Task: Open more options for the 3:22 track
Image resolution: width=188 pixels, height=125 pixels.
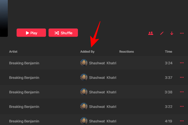Action: (x=182, y=107)
